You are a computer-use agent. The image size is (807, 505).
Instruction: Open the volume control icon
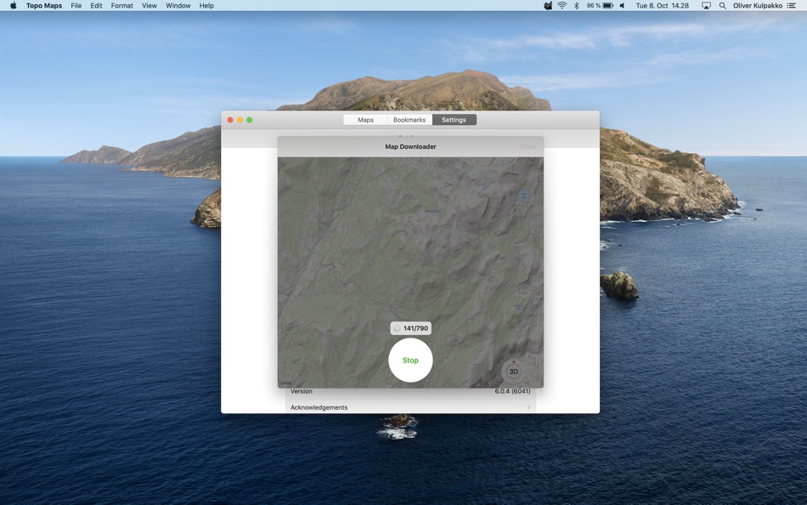pos(622,6)
